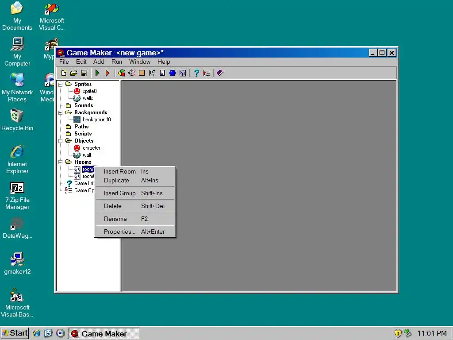
Task: Add a path using the path toolbar icon
Action: point(152,73)
